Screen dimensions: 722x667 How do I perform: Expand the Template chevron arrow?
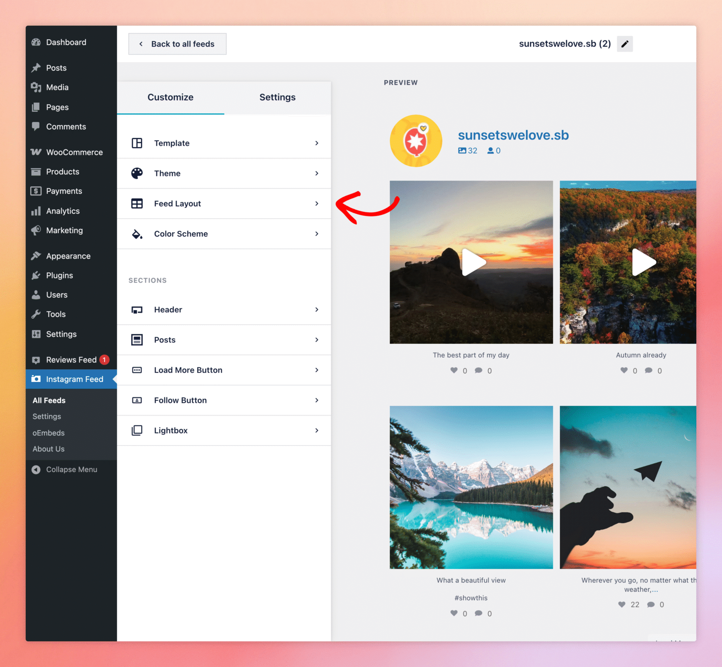[x=317, y=143]
